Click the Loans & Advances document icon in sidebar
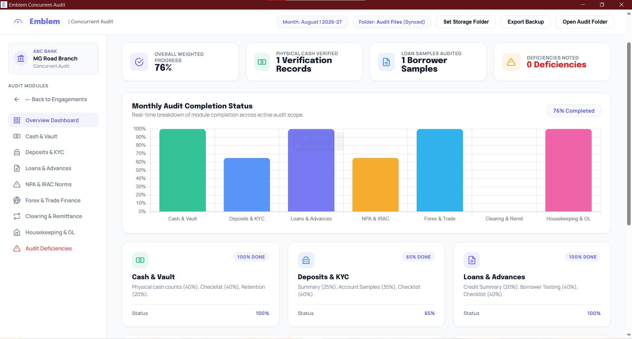The image size is (632, 339). pyautogui.click(x=17, y=169)
